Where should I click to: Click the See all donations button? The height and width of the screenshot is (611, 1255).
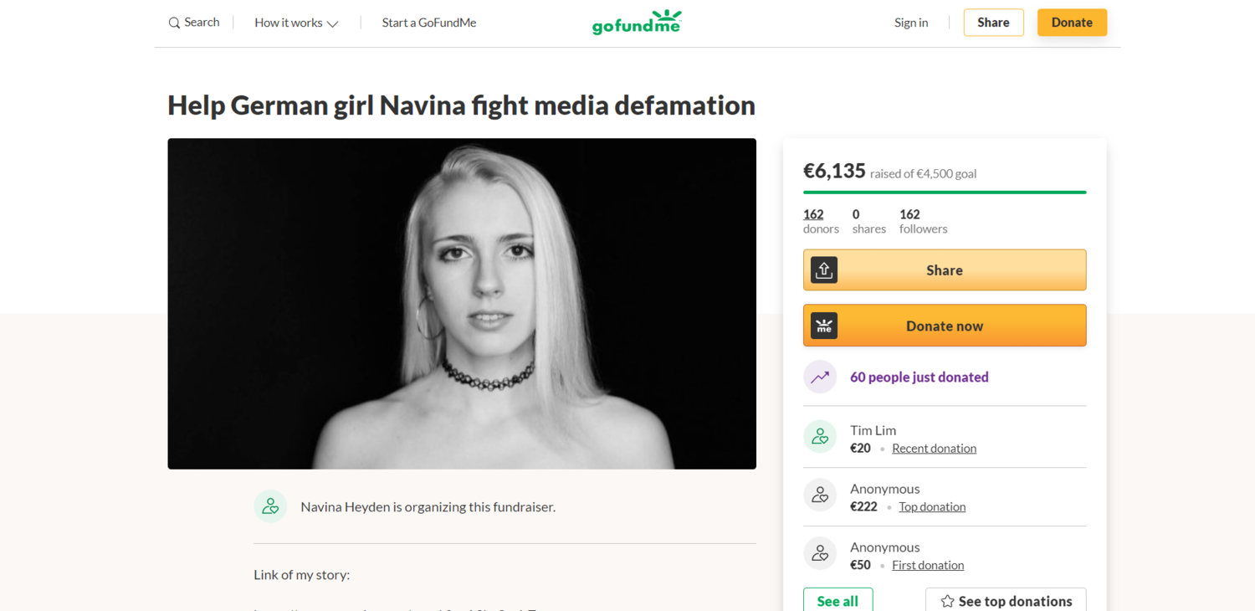click(838, 600)
